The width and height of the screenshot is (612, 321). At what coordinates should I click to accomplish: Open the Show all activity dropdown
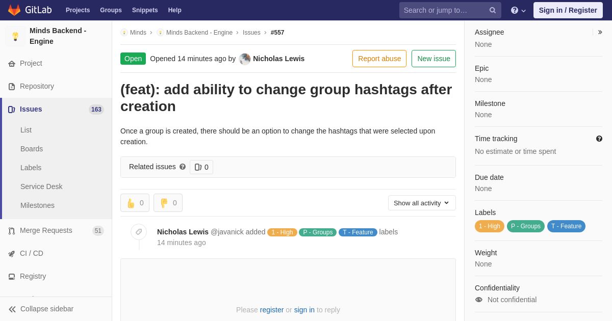[422, 203]
